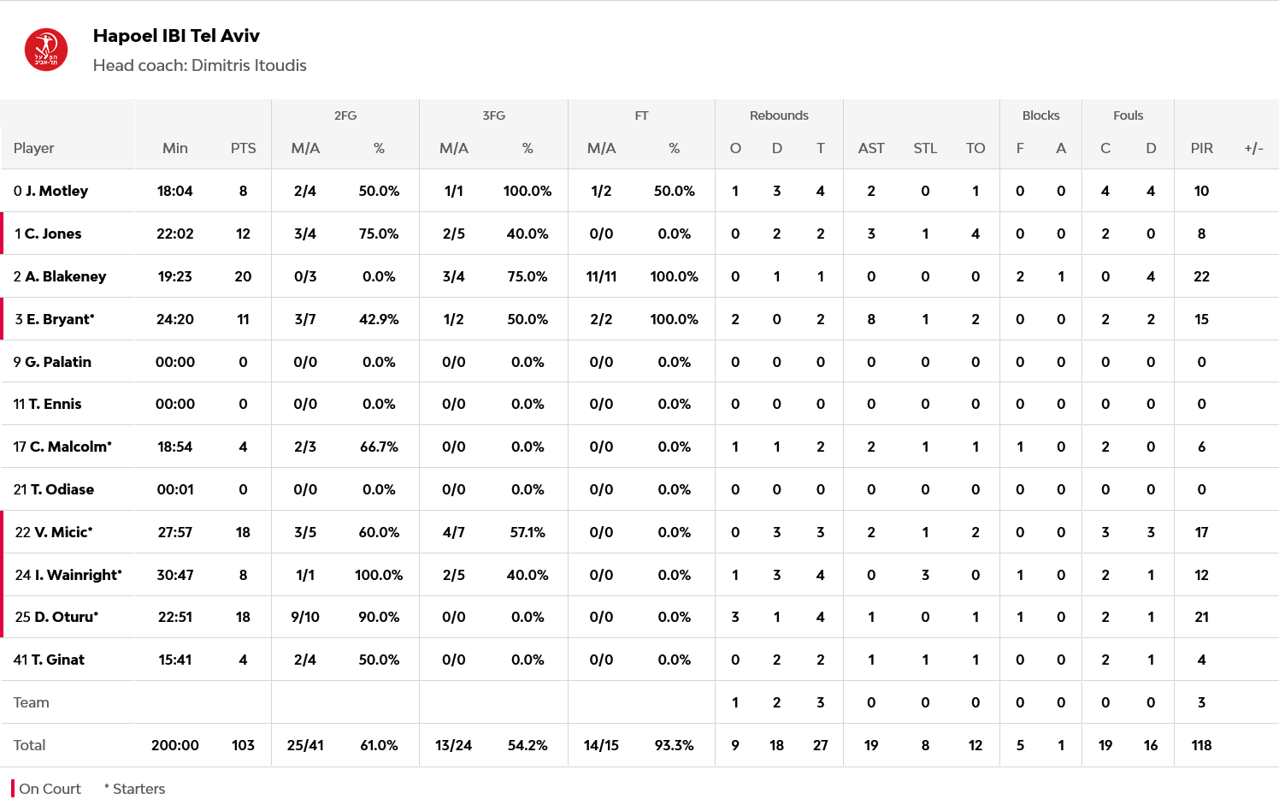Sort by the AST column header
The image size is (1279, 805).
tap(871, 148)
